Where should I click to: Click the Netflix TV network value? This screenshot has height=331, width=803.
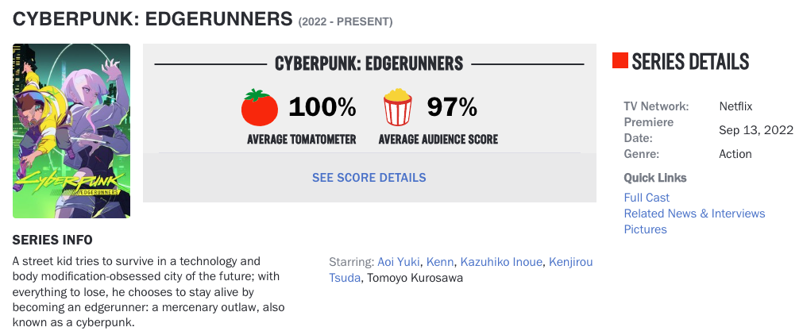tap(736, 107)
